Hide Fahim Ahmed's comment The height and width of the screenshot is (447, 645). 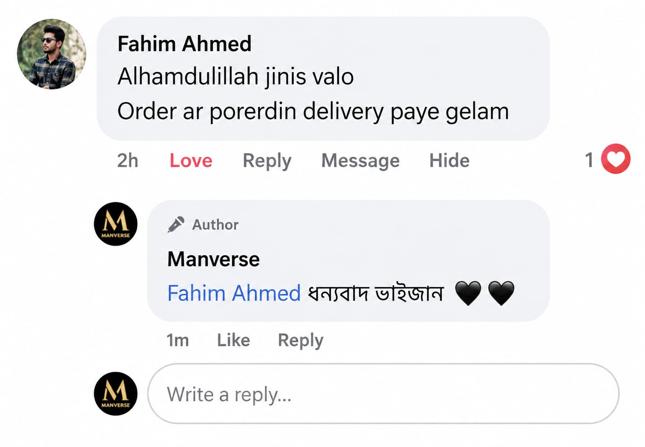click(x=449, y=161)
